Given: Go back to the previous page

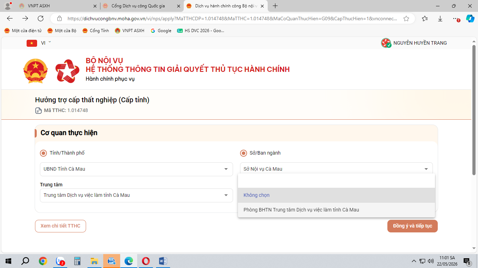Looking at the screenshot, I should tap(10, 18).
